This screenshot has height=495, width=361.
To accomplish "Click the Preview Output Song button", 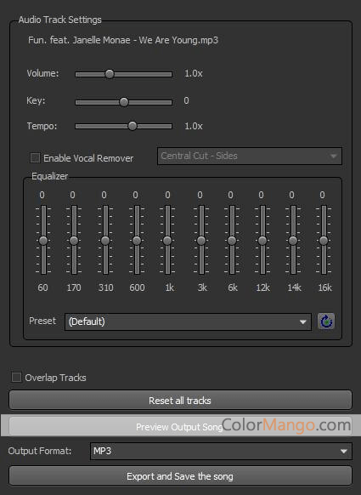I will click(180, 426).
